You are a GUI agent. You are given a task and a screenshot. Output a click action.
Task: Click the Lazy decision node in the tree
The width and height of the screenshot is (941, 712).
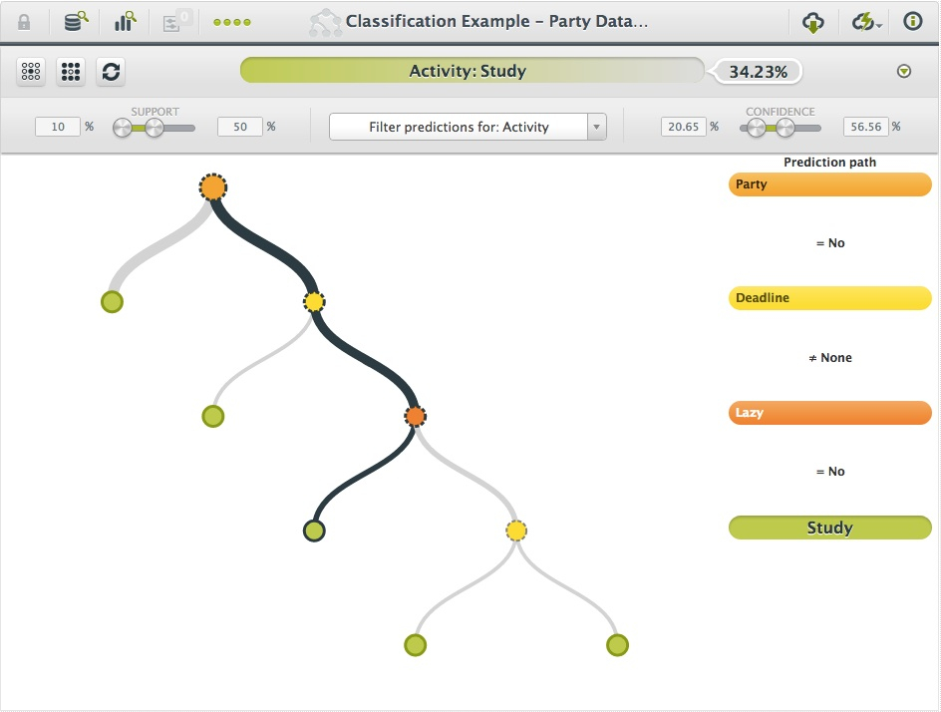(415, 416)
